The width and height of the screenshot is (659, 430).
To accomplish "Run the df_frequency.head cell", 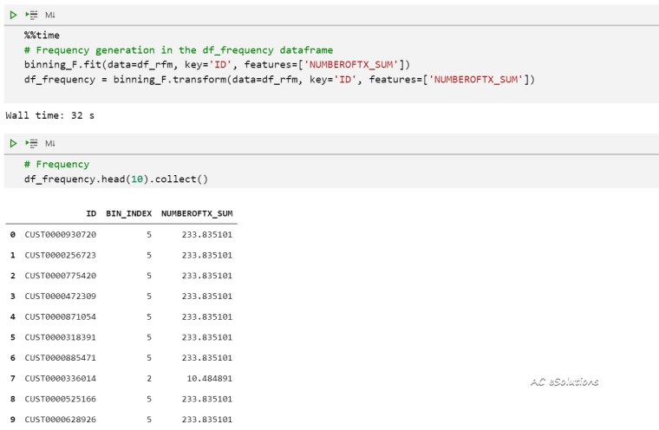I will [x=12, y=143].
